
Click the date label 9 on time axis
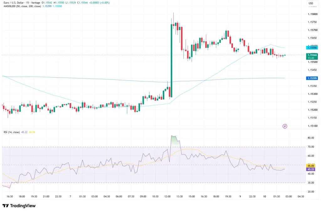(240, 196)
